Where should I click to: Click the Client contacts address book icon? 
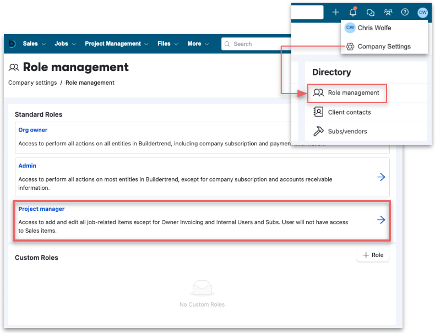point(318,112)
